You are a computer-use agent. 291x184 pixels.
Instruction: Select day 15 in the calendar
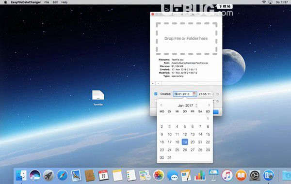(208, 134)
